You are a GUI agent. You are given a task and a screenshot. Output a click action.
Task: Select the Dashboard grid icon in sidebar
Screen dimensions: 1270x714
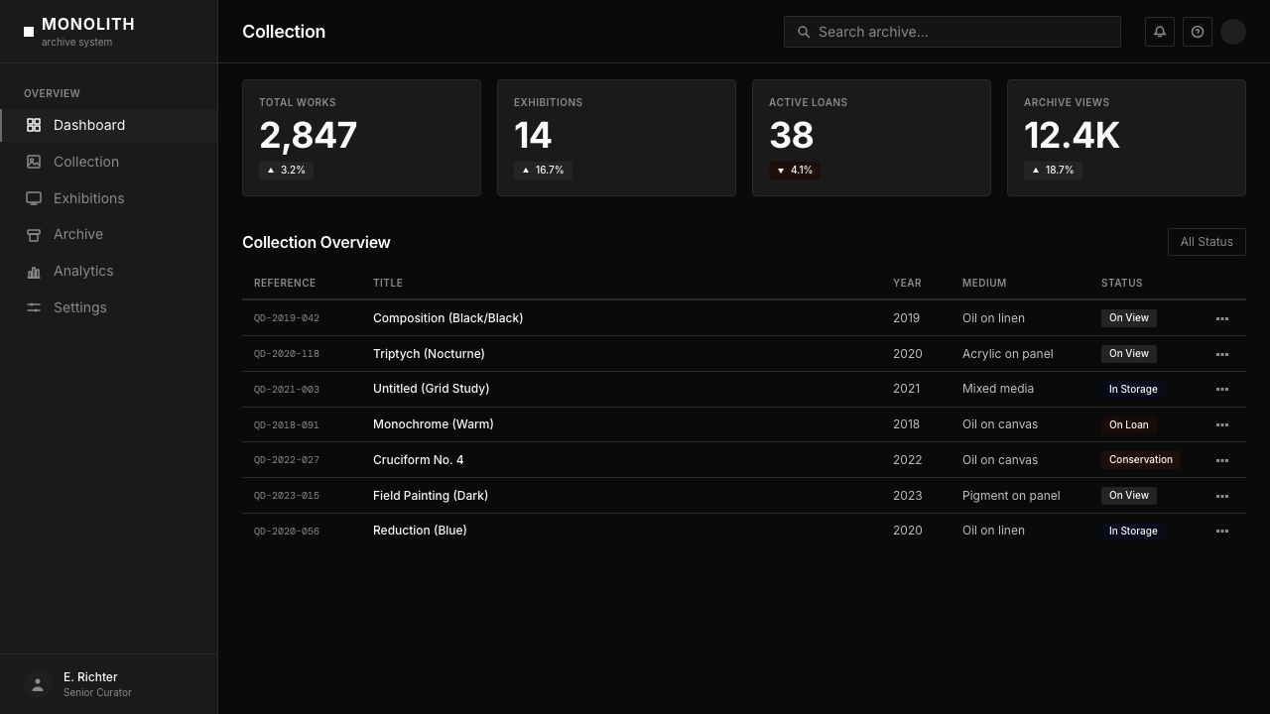pyautogui.click(x=34, y=125)
